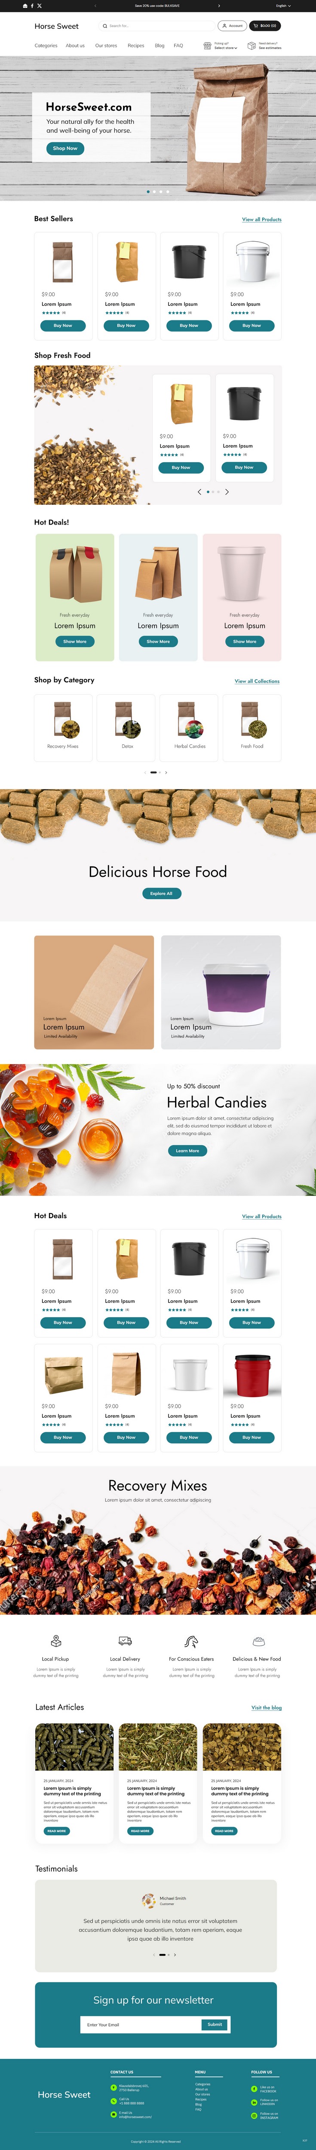This screenshot has width=316, height=2150.
Task: Click the For Conscious Eaters horse icon
Action: click(x=191, y=1641)
